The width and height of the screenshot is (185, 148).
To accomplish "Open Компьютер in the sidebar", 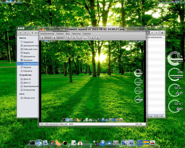I will pyautogui.click(x=28, y=90).
